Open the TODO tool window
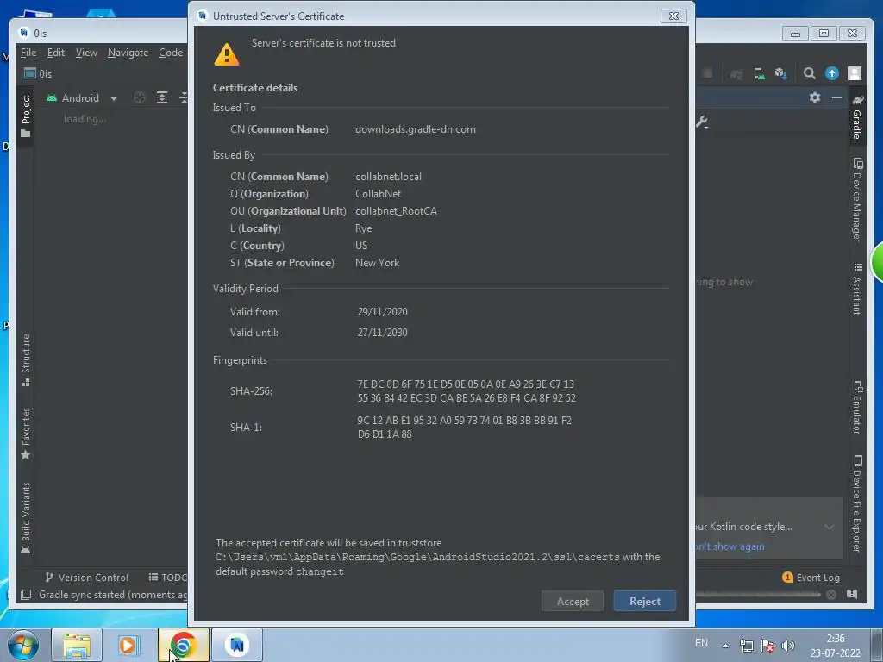 pos(168,578)
